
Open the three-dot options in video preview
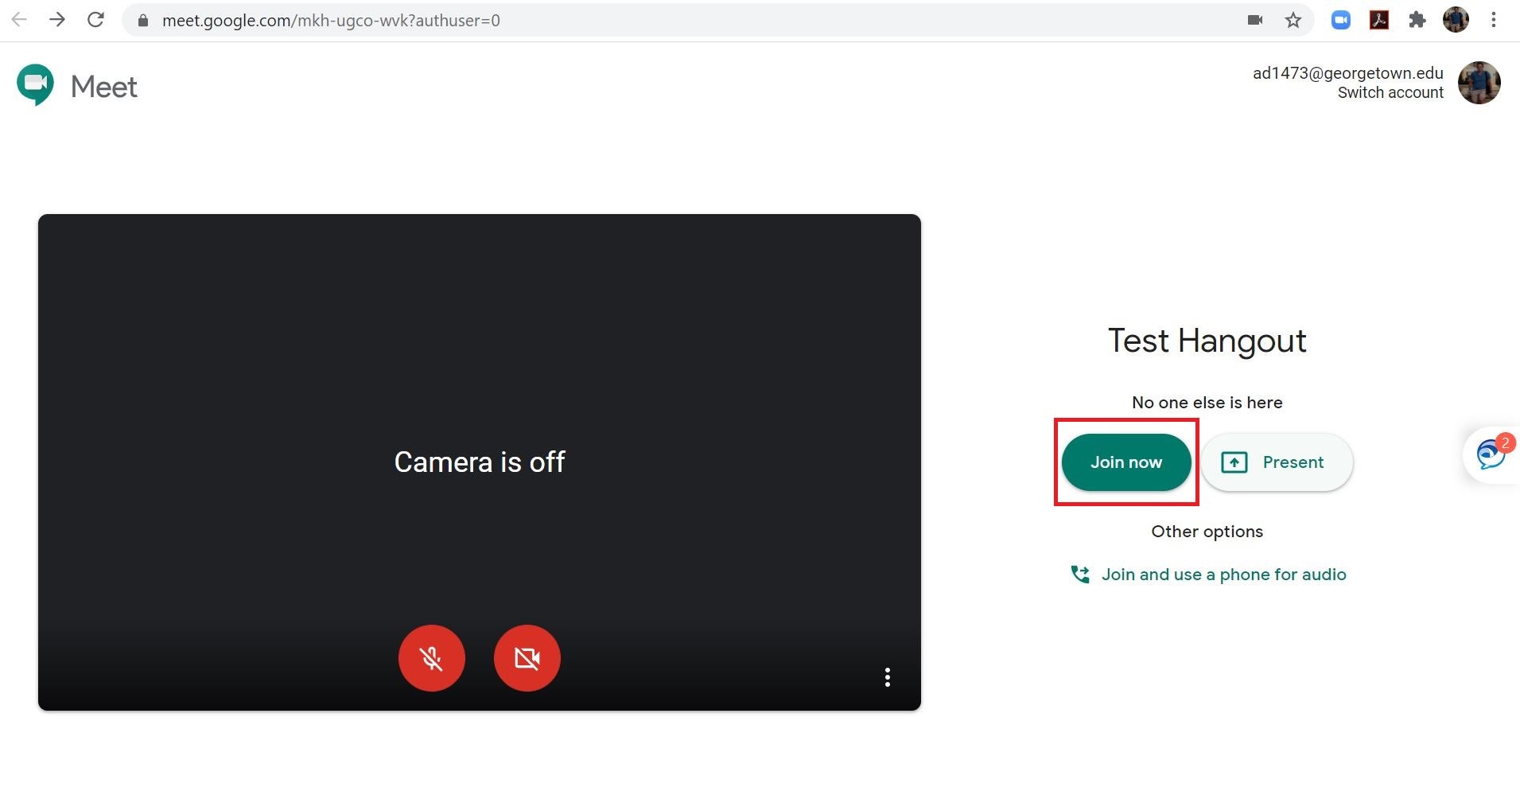(887, 677)
